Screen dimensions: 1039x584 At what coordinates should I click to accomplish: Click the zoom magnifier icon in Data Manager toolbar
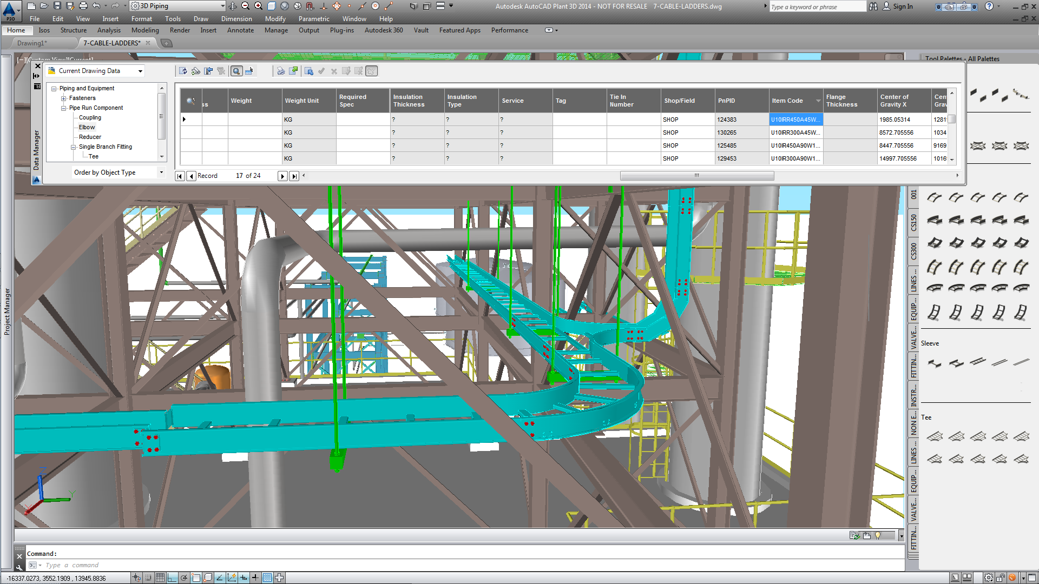click(x=236, y=71)
